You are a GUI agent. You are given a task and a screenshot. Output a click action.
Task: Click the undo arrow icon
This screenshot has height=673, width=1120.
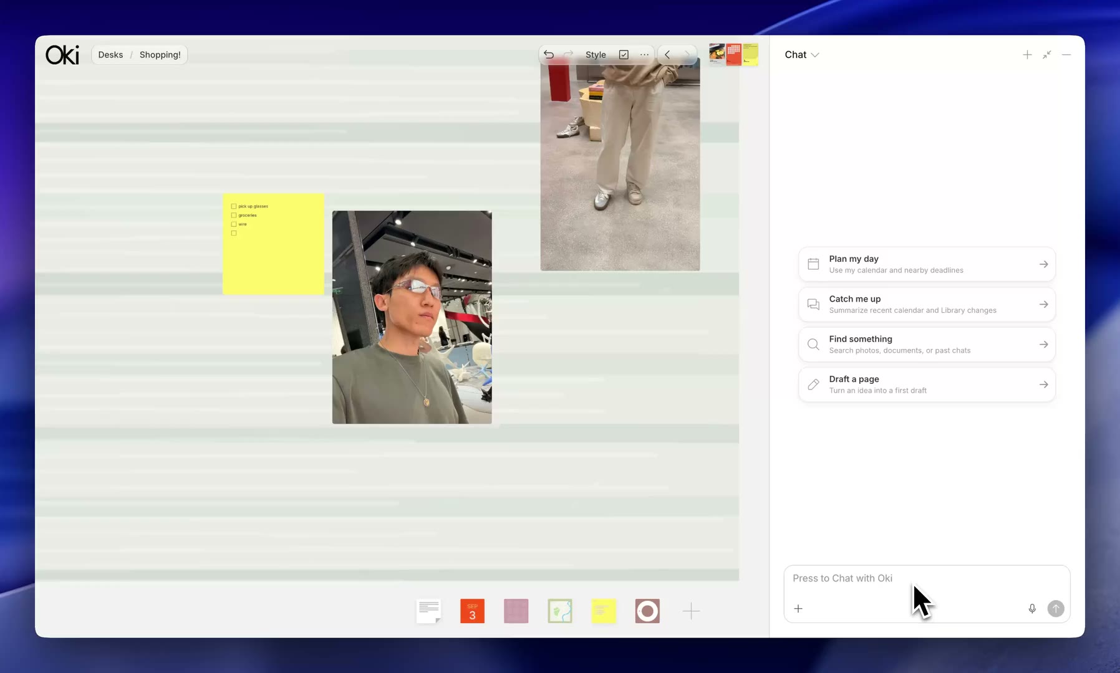coord(549,55)
